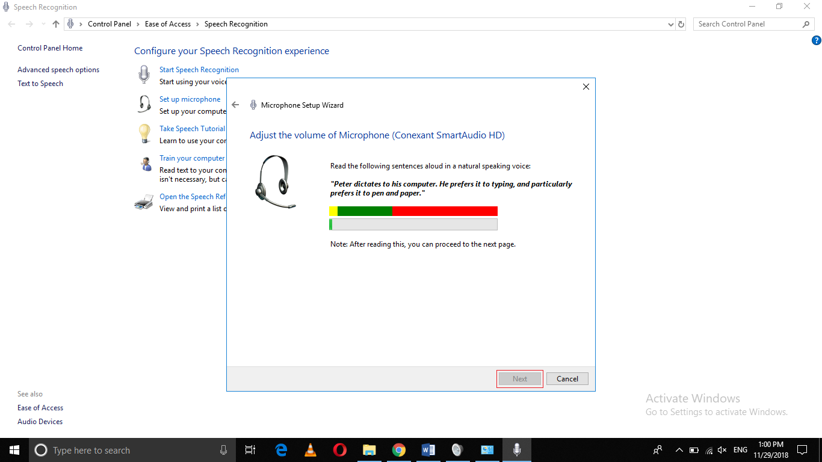Screen dimensions: 822x462
Task: Open Advanced speech options link
Action: pyautogui.click(x=58, y=69)
